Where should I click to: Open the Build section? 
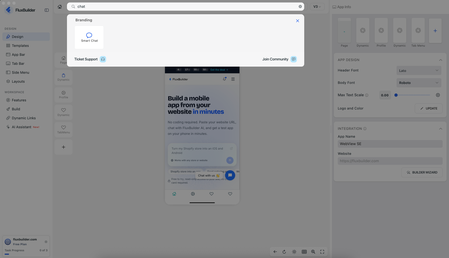[x=26, y=109]
